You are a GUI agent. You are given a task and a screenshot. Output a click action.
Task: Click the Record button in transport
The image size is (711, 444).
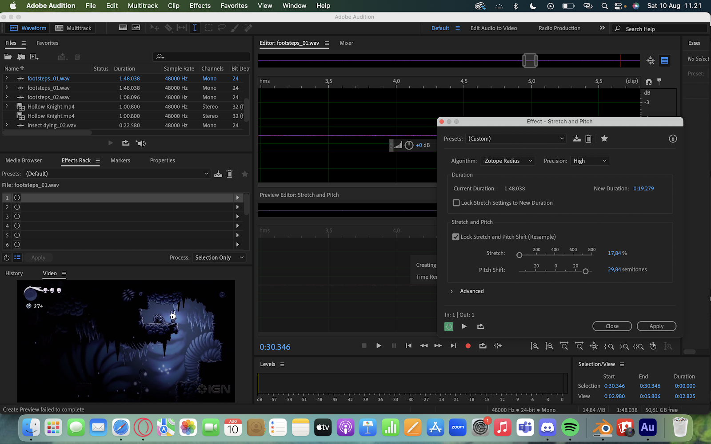468,346
